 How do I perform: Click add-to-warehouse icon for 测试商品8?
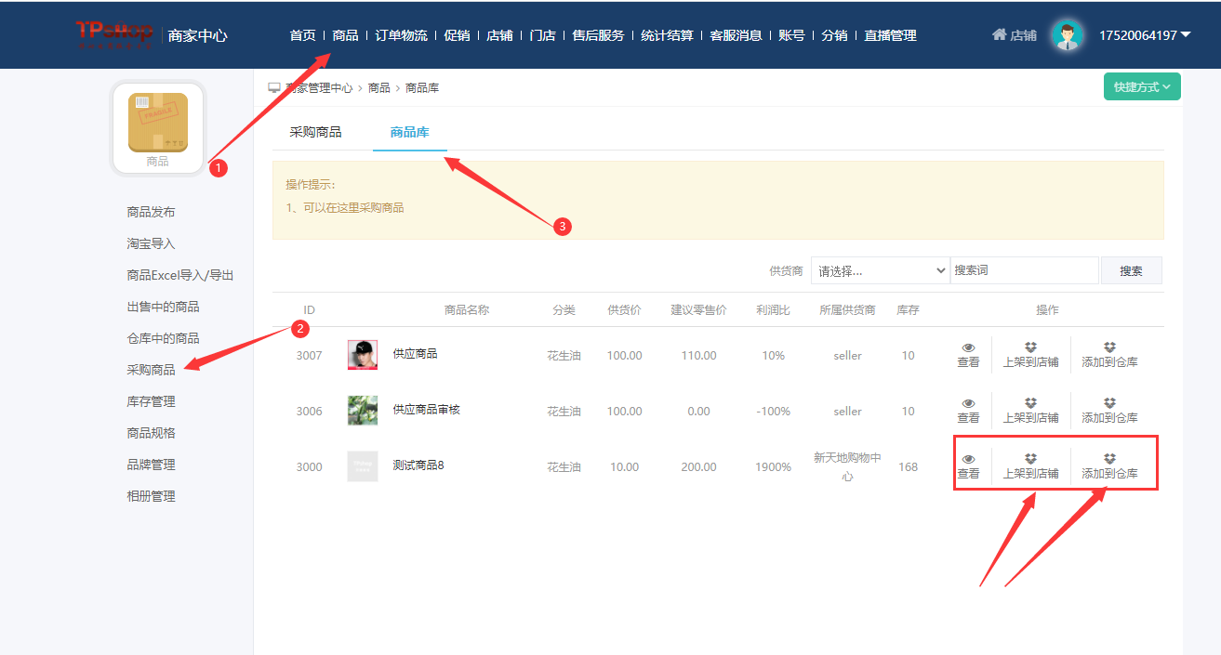(1109, 459)
